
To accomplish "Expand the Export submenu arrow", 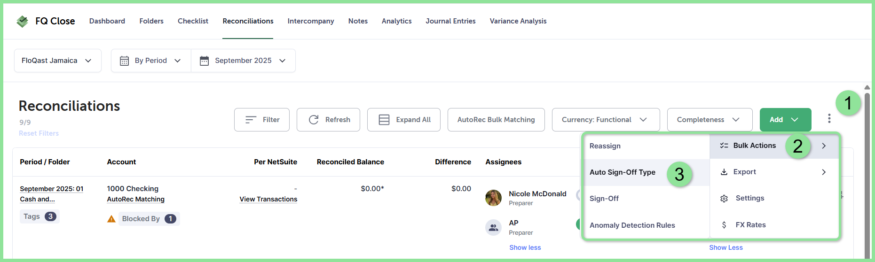I will [x=824, y=172].
